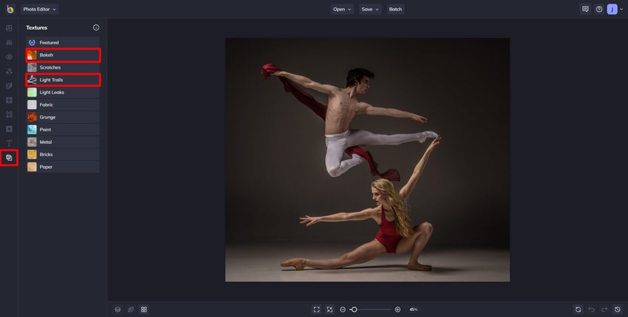The height and width of the screenshot is (317, 628).
Task: Select the Grunge texture category
Action: [63, 117]
